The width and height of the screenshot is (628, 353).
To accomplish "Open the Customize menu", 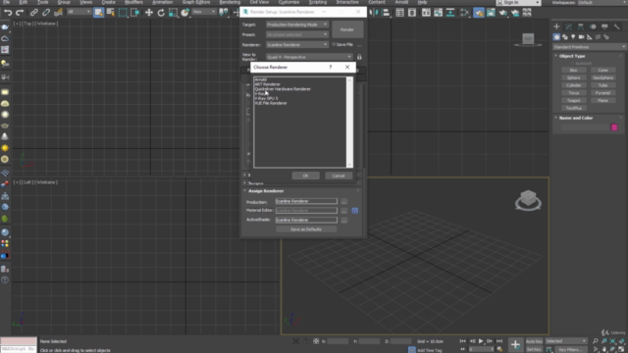I will coord(288,2).
